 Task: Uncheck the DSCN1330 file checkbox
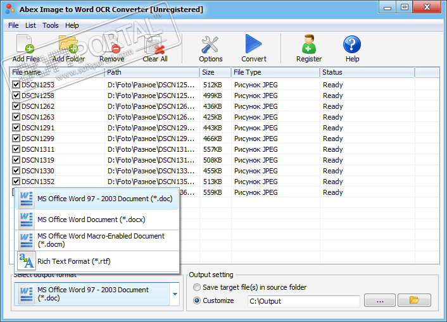(x=16, y=170)
